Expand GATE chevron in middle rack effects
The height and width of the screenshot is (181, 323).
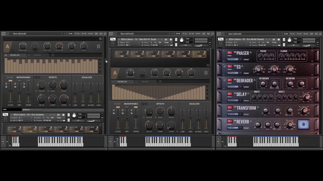(x=156, y=117)
